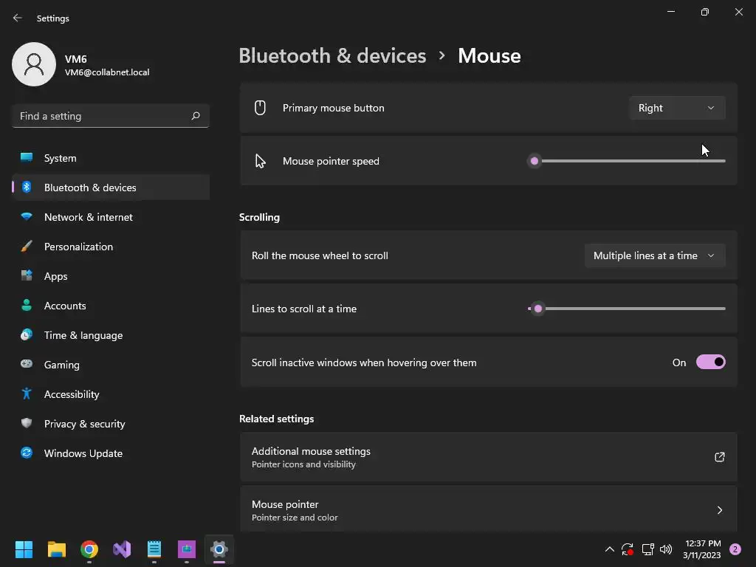756x567 pixels.
Task: Click the Roll the mouse wheel to scroll label
Action: coord(320,255)
